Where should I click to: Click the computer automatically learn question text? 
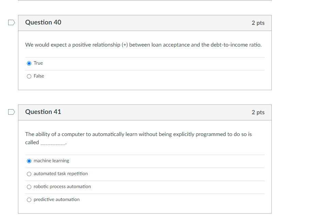(138, 138)
